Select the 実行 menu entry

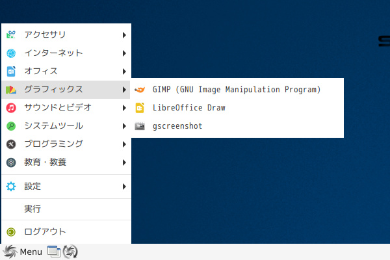pos(66,209)
